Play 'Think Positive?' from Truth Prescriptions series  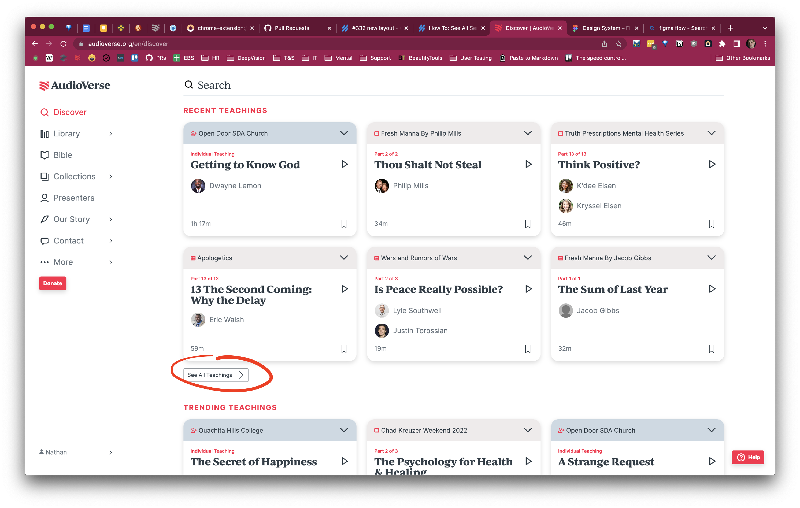click(x=712, y=164)
